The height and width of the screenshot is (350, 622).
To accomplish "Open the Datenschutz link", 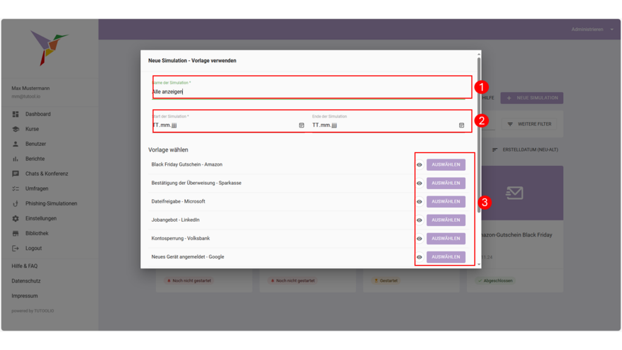I will coord(26,281).
